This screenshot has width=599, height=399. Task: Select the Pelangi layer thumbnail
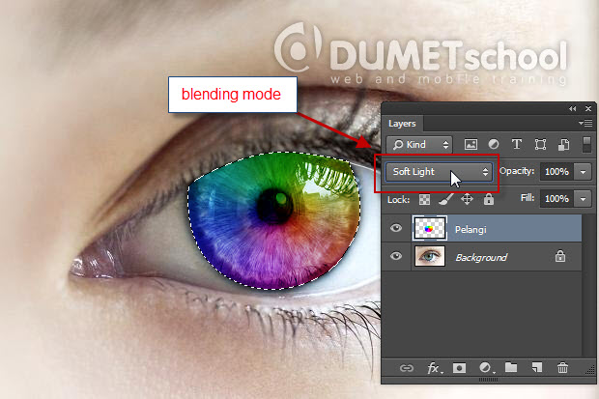click(429, 228)
